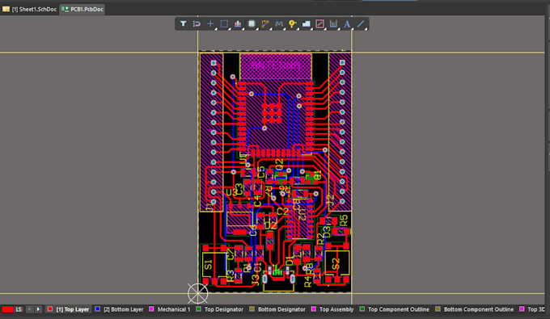Click the olive Bottom Designator color swatch
The height and width of the screenshot is (319, 550).
point(252,309)
